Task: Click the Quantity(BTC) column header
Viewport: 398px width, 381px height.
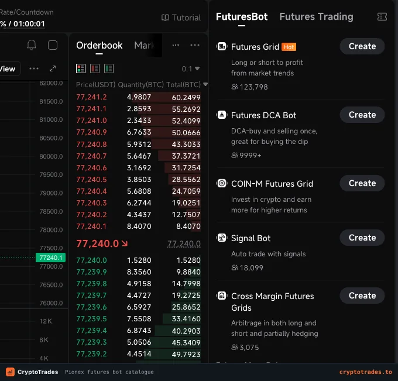Action: [x=140, y=84]
